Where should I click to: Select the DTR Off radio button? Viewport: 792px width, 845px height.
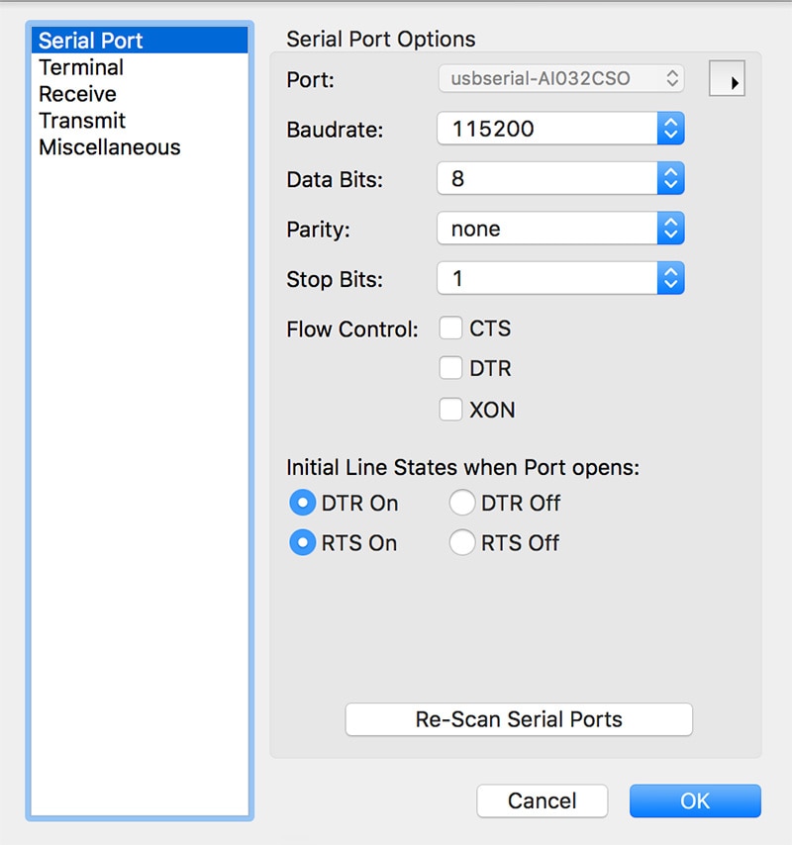[461, 504]
